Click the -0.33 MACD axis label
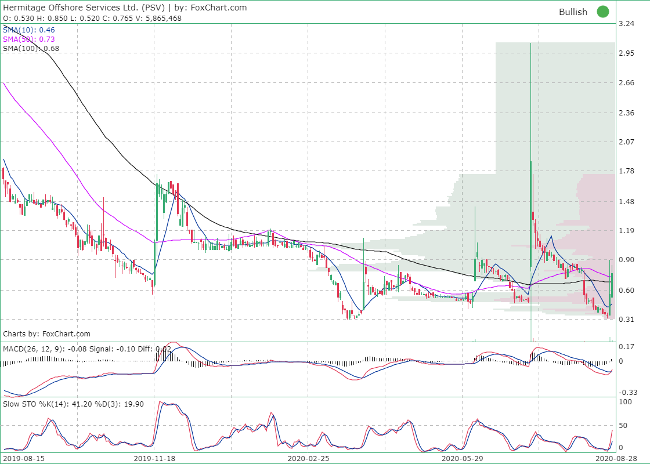Image resolution: width=650 pixels, height=464 pixels. [627, 392]
